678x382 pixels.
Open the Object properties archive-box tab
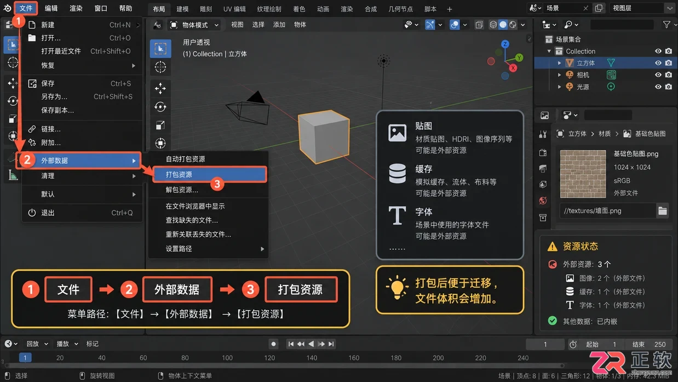pos(543,218)
